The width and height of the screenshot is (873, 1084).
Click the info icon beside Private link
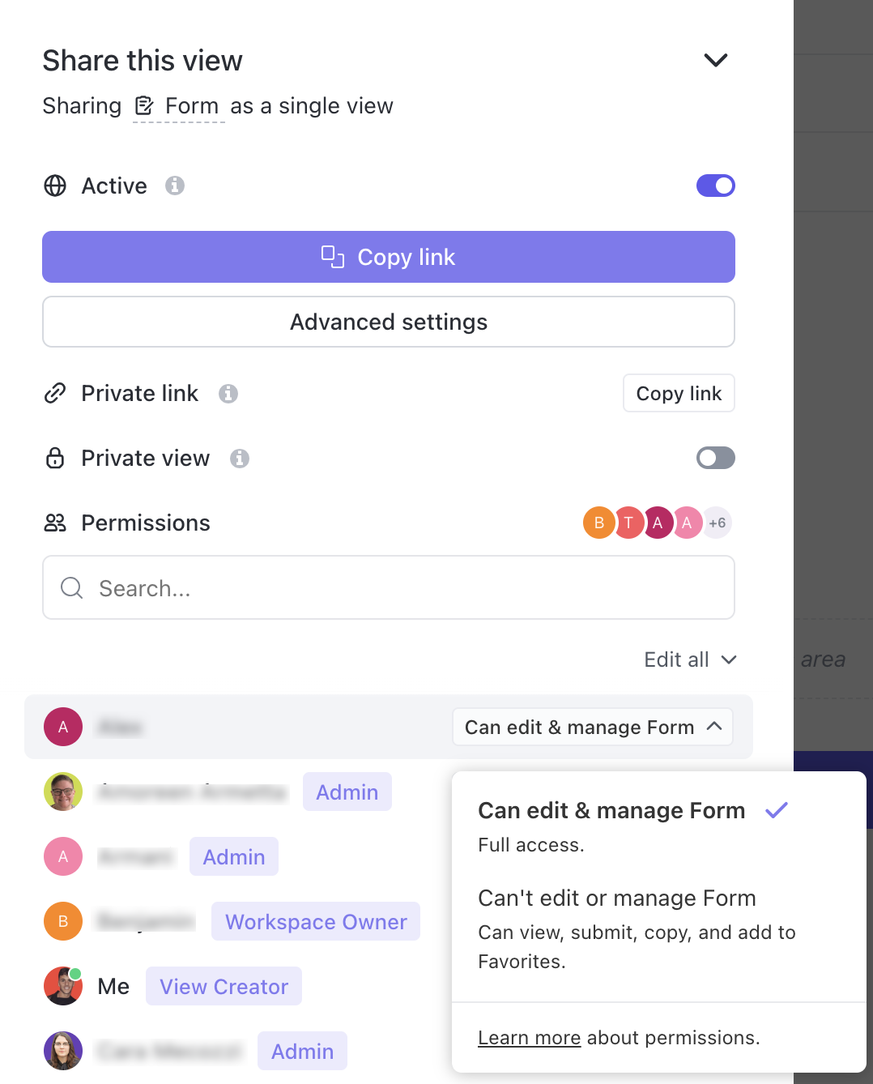[x=228, y=393]
